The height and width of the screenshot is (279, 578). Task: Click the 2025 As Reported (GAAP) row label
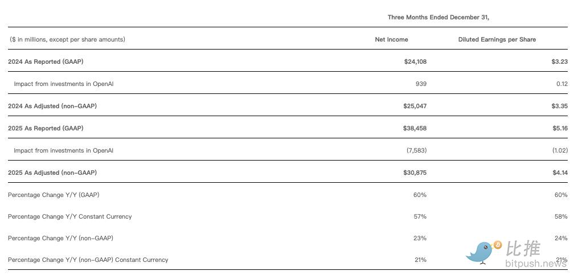pyautogui.click(x=46, y=128)
